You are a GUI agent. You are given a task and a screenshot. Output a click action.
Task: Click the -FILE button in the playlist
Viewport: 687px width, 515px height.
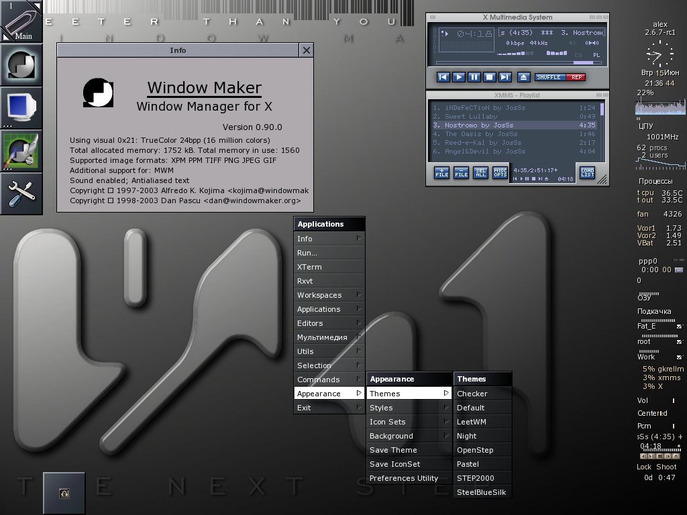tap(461, 172)
